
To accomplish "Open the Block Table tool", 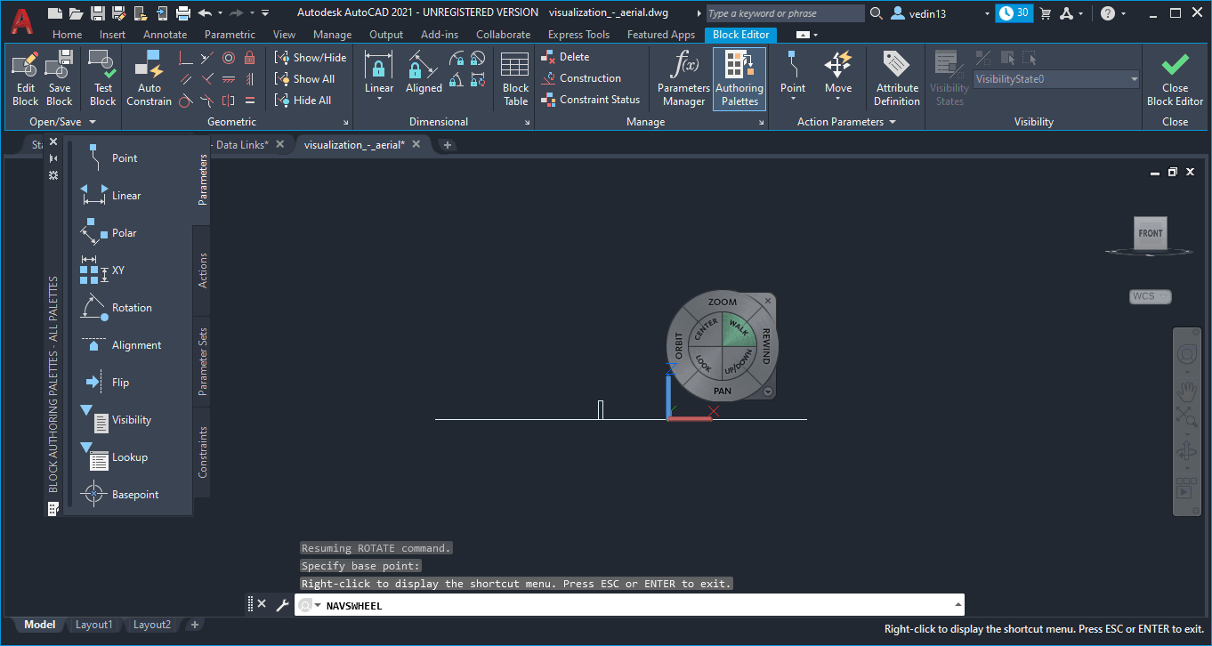I will point(515,78).
